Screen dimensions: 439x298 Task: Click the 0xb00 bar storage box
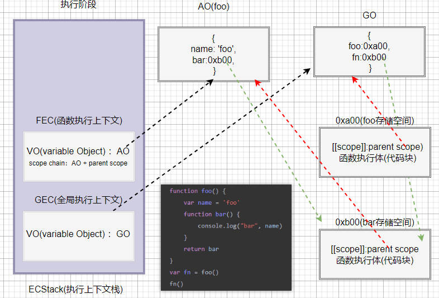(x=375, y=254)
